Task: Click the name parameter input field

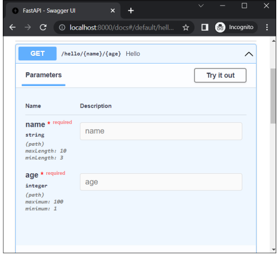Action: pyautogui.click(x=161, y=131)
